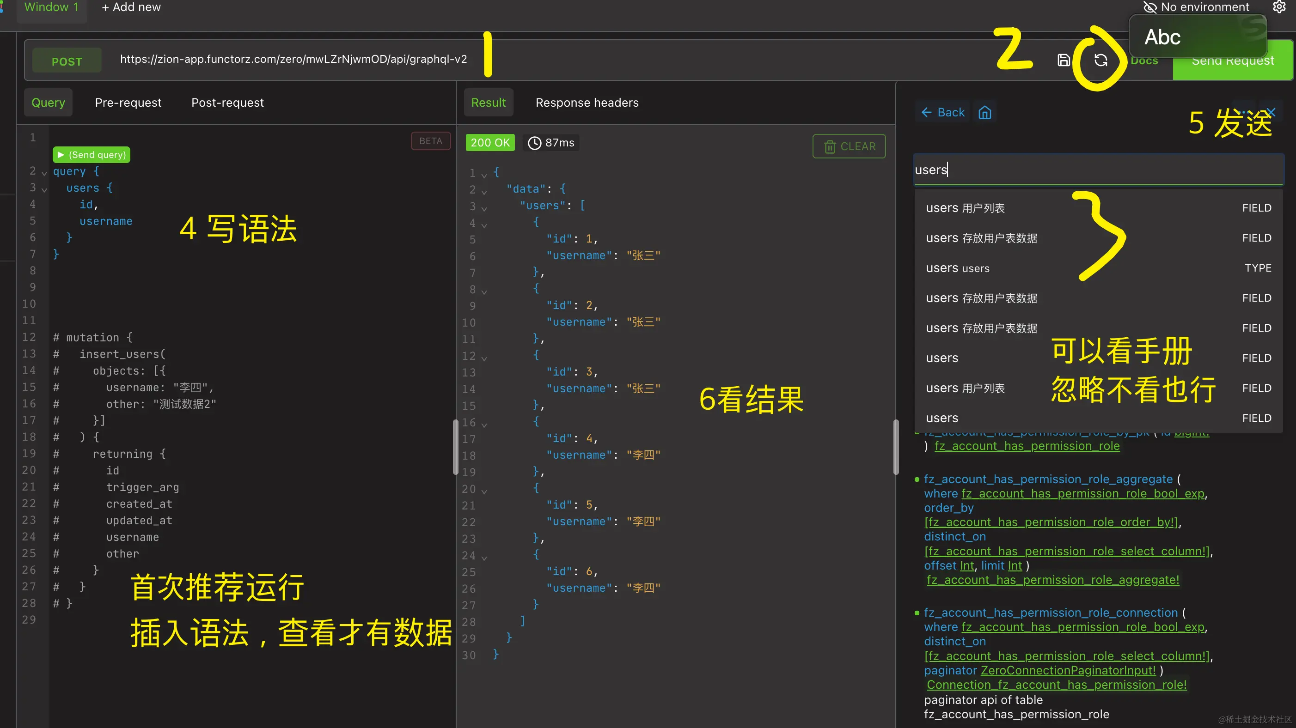Select the Result tab
Image resolution: width=1296 pixels, height=728 pixels.
[x=489, y=103]
